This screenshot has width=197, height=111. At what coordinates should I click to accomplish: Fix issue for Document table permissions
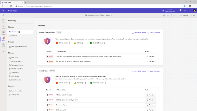[150, 56]
